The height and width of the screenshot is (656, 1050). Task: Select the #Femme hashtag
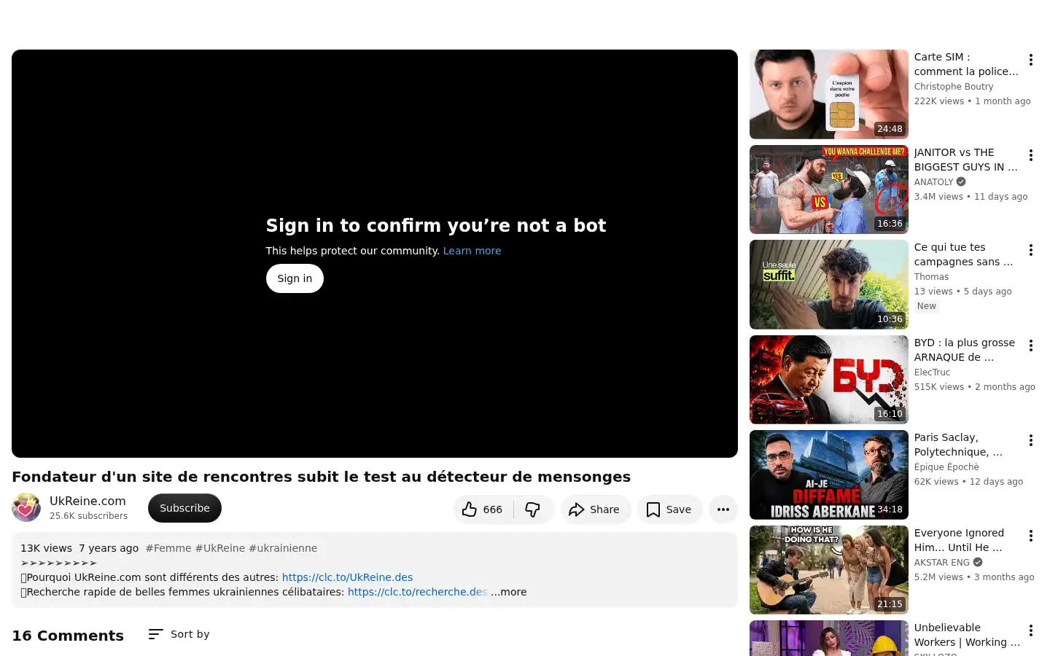coord(168,548)
